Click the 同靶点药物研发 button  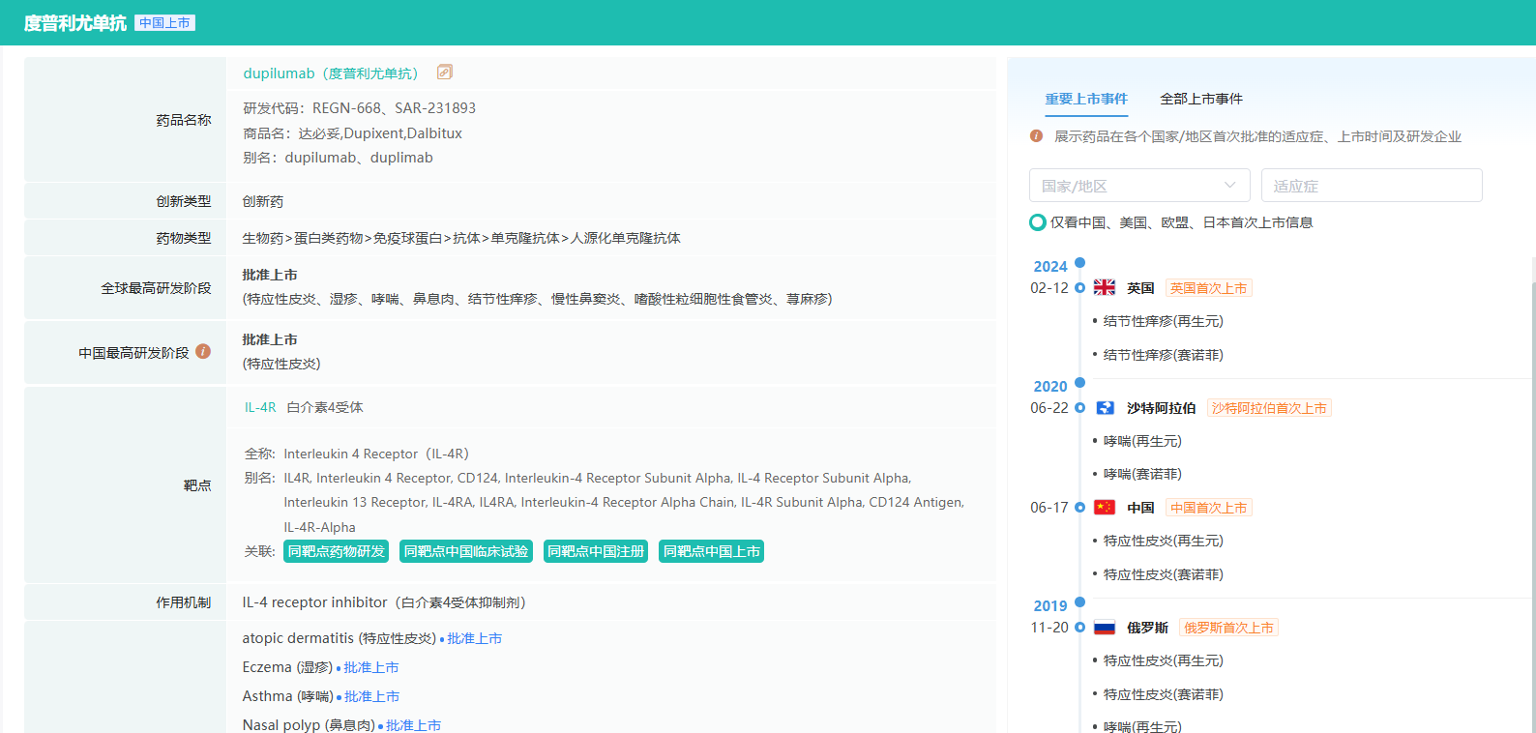337,551
